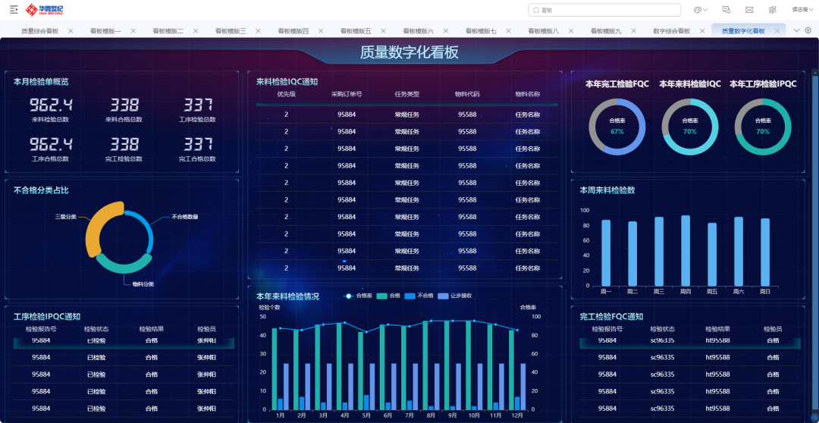Switch to 质量综合看板 tab
819x423 pixels.
40,31
